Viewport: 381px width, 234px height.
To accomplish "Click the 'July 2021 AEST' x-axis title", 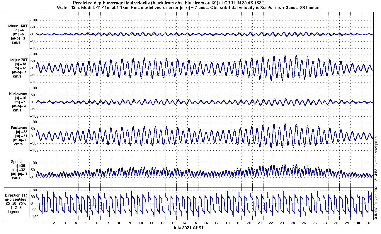I will [188, 228].
